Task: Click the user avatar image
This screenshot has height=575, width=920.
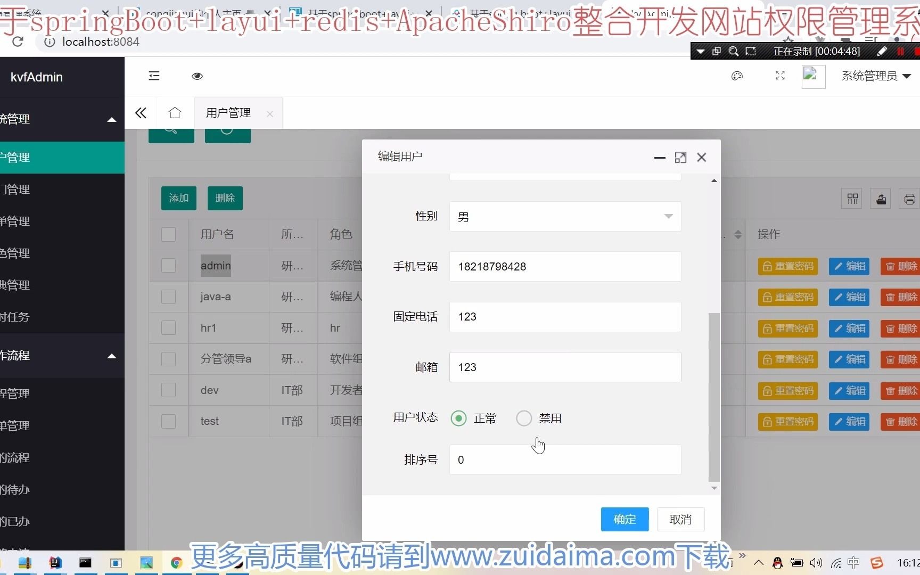Action: pyautogui.click(x=814, y=77)
